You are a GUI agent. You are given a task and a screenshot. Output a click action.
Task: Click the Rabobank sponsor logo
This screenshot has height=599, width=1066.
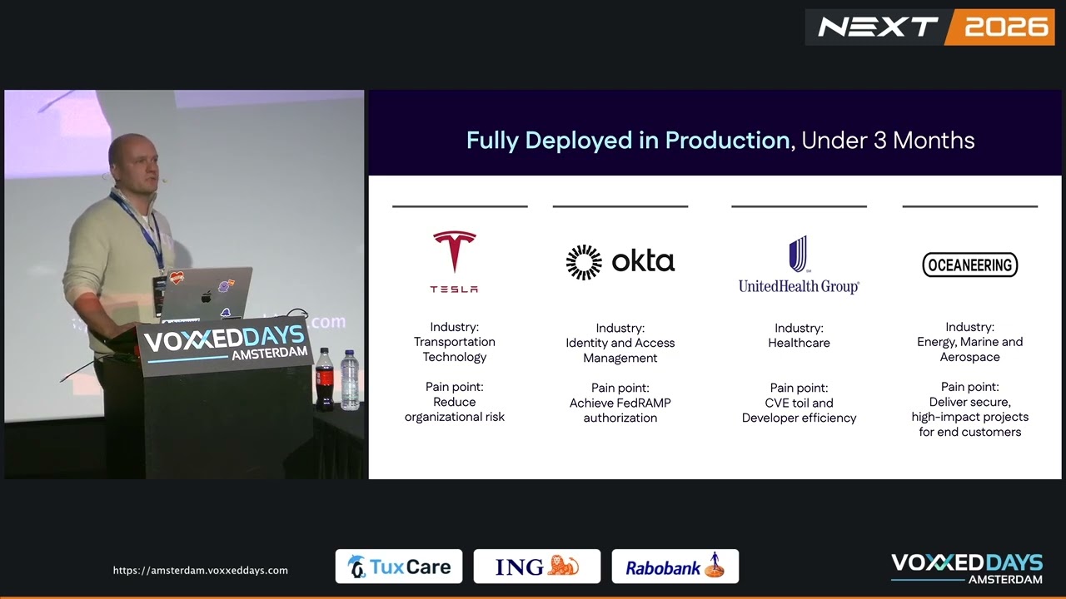tap(675, 567)
